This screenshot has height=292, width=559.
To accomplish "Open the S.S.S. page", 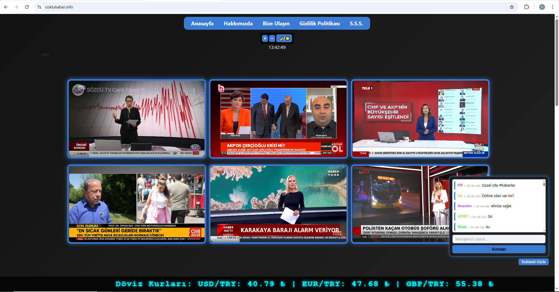I will 356,24.
